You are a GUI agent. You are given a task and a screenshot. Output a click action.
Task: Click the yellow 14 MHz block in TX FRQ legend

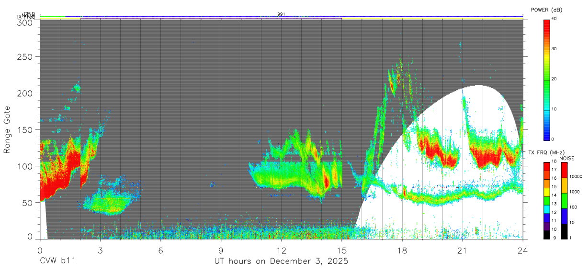tap(547, 192)
